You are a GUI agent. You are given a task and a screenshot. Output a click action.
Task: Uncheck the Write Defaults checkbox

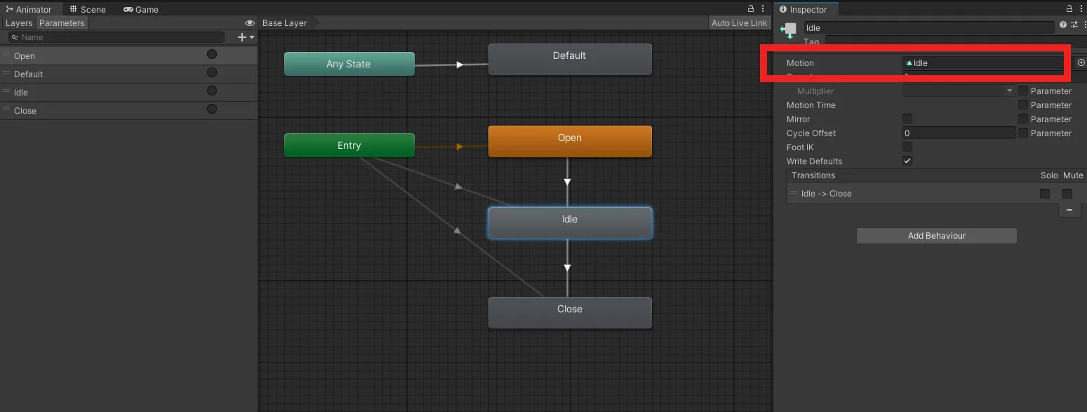point(907,161)
